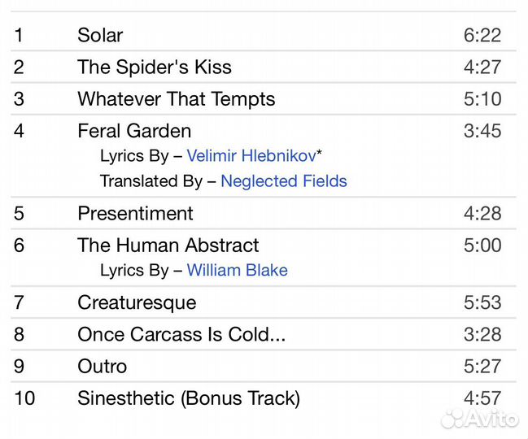Click the track Whatever That Tempts

(x=177, y=99)
